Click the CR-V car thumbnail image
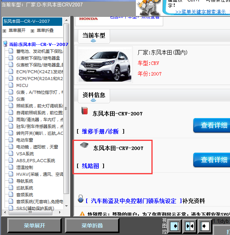230x235 pixels. [105, 65]
